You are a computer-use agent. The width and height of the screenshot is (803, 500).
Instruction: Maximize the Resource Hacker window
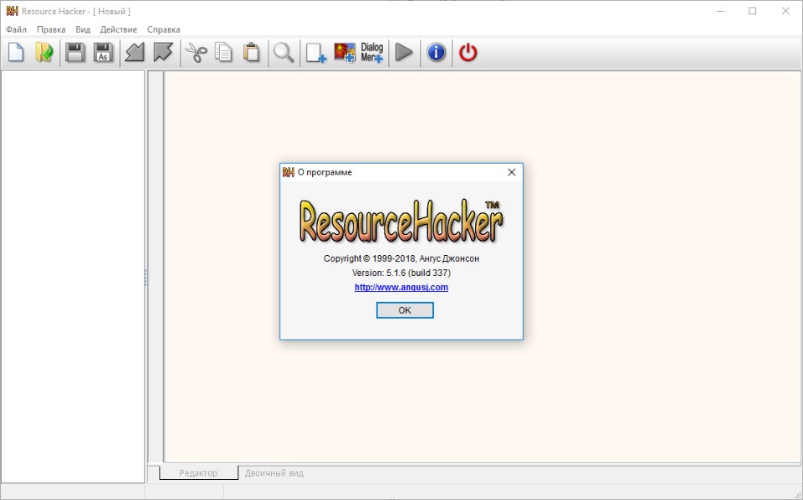752,11
